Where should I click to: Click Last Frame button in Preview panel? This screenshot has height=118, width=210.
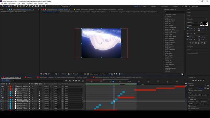click(204, 80)
